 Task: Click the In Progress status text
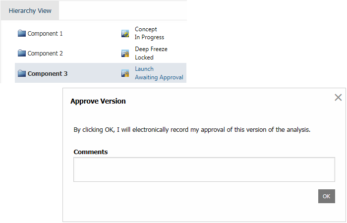(x=149, y=37)
